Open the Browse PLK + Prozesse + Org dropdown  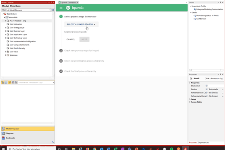pos(53,83)
